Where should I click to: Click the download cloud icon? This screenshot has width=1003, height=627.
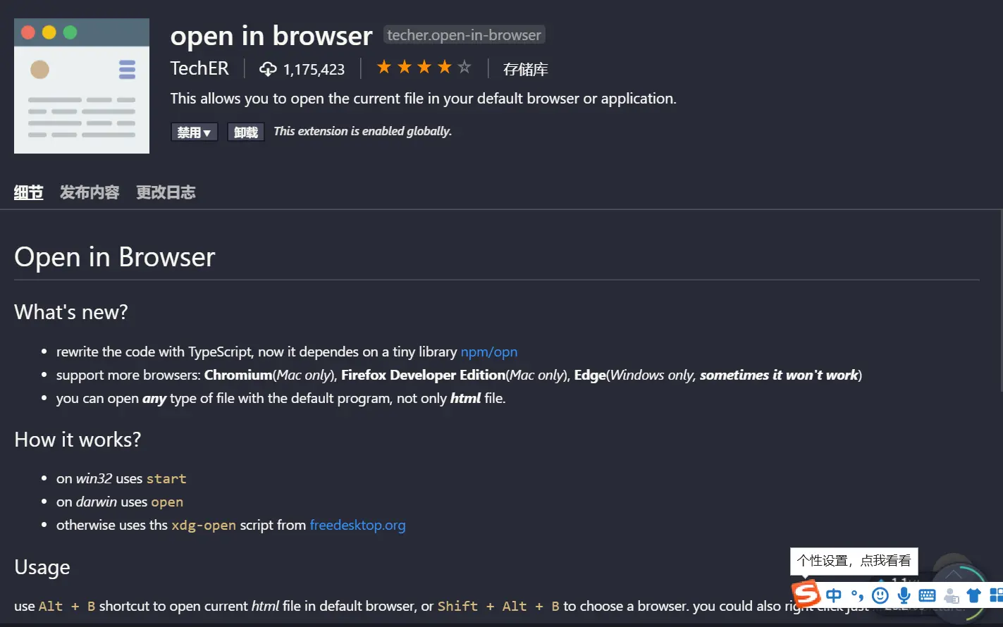coord(268,69)
